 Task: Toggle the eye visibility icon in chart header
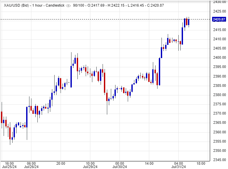(x=68, y=6)
